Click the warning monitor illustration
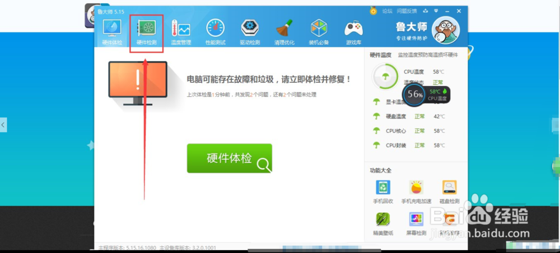 point(138,83)
